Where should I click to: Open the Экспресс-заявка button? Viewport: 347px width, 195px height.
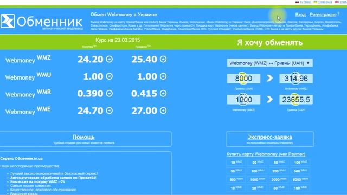coord(270,139)
